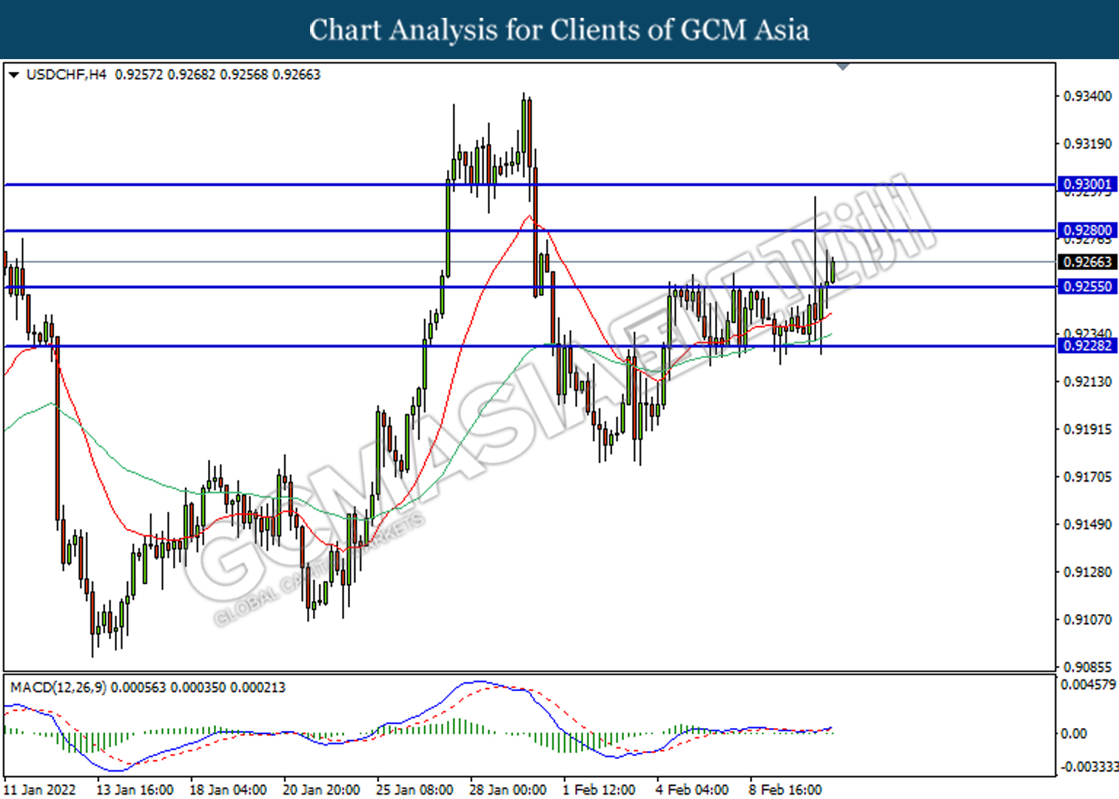This screenshot has height=799, width=1119.
Task: Click the 18 Jan 04:00 time label
Action: pyautogui.click(x=228, y=789)
